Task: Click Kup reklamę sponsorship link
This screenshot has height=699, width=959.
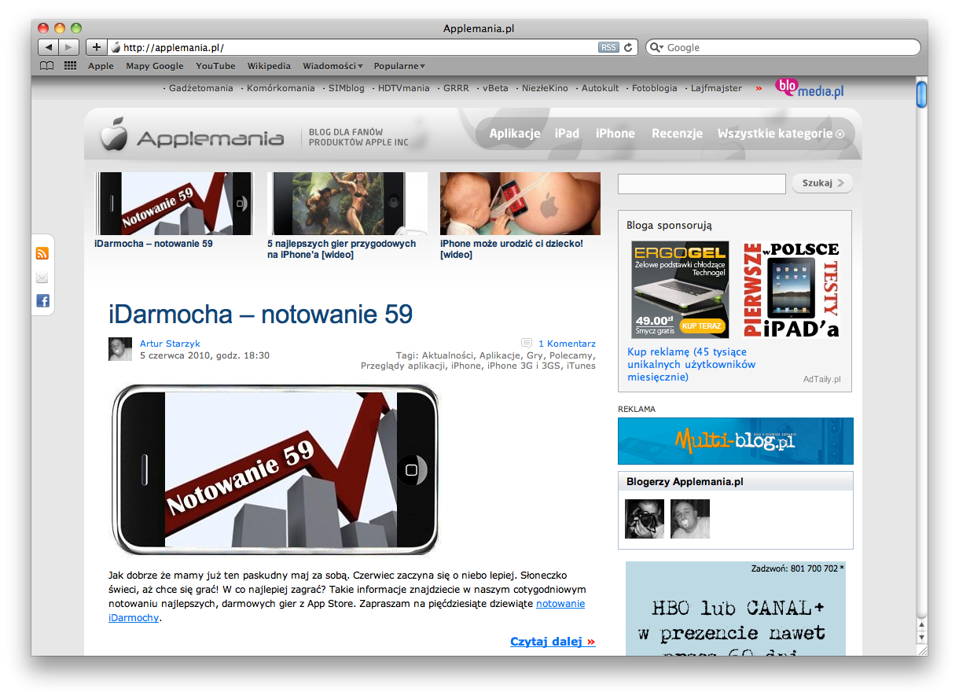Action: [692, 364]
